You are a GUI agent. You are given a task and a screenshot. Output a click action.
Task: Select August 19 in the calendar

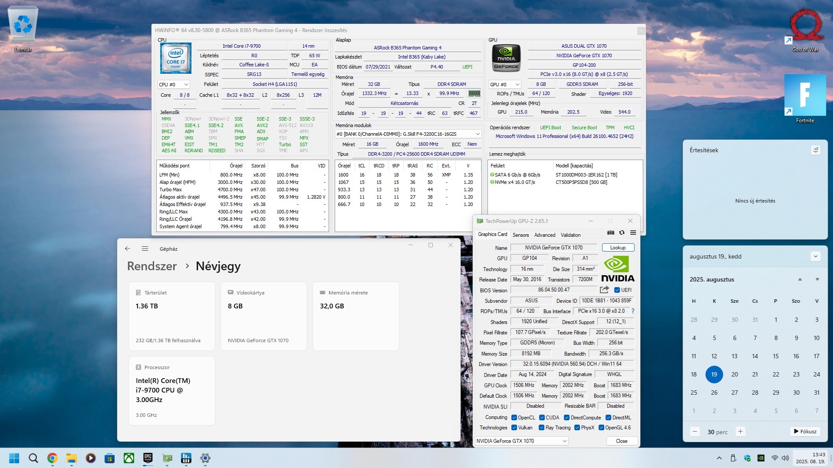[714, 374]
